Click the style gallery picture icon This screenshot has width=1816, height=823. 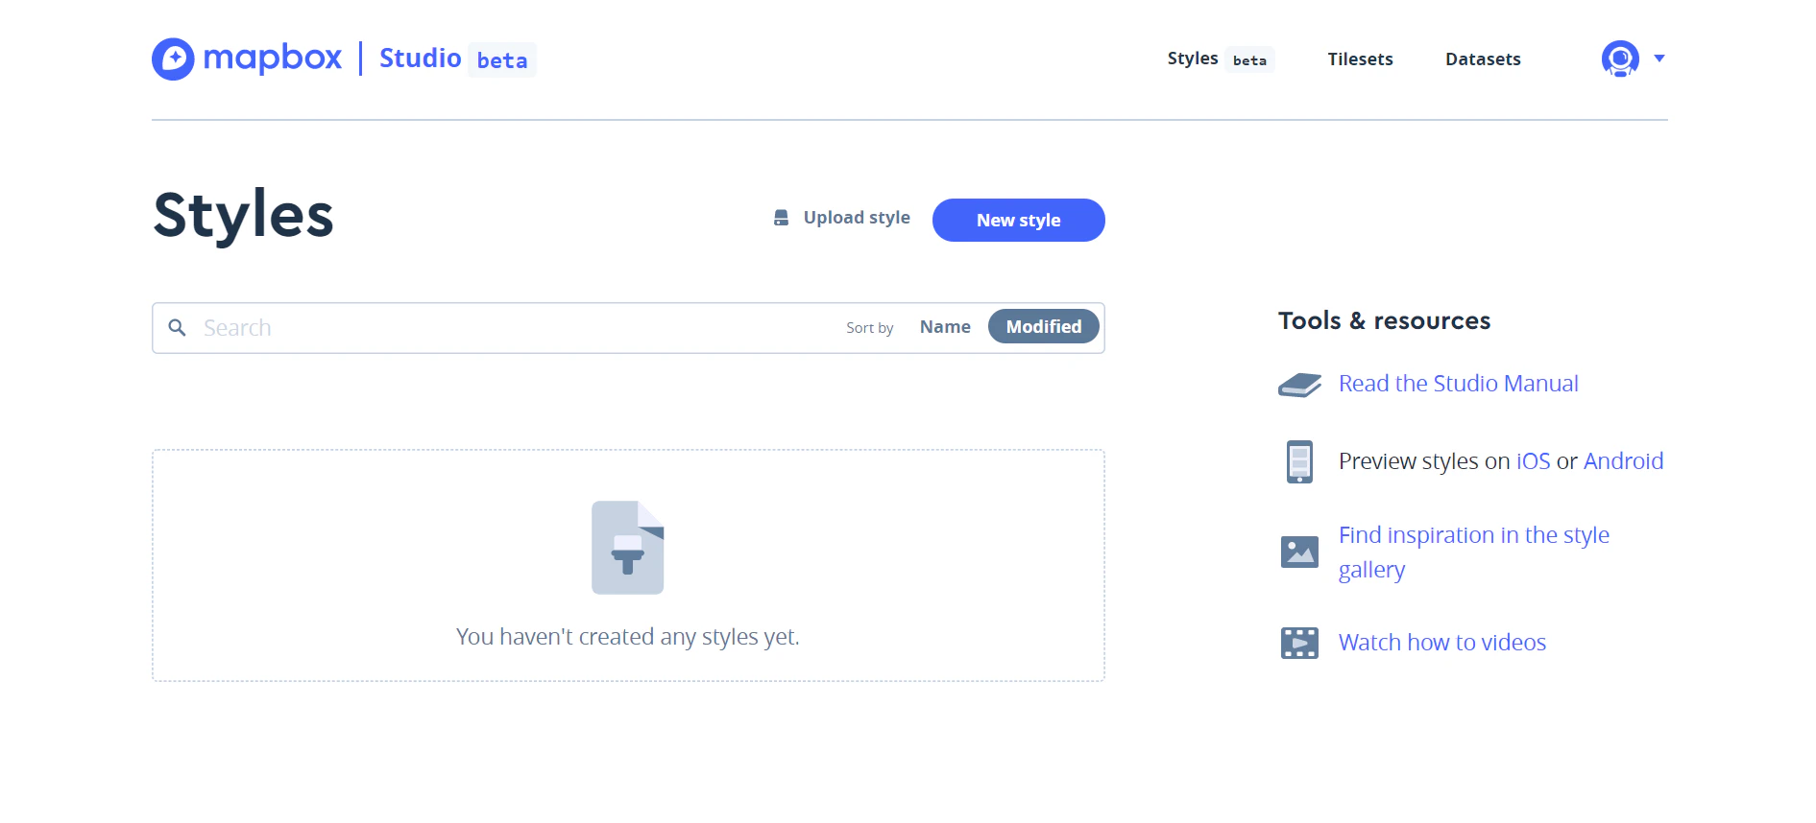pyautogui.click(x=1299, y=552)
